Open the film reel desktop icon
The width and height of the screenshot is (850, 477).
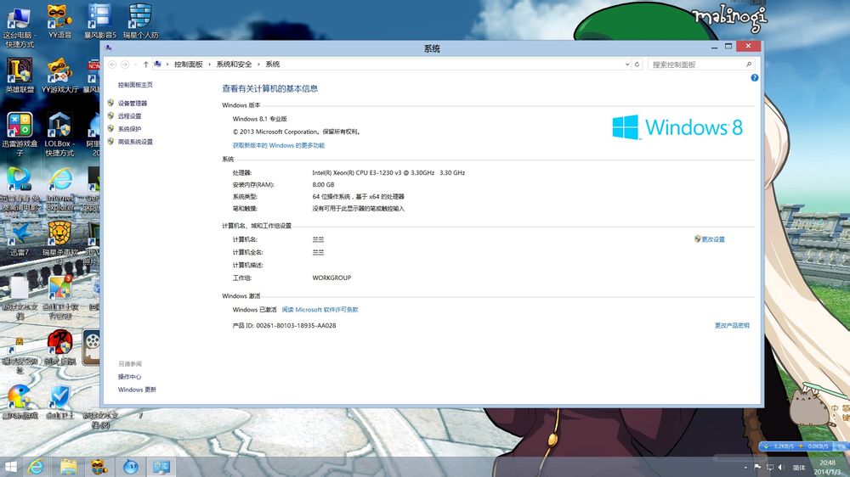(92, 348)
